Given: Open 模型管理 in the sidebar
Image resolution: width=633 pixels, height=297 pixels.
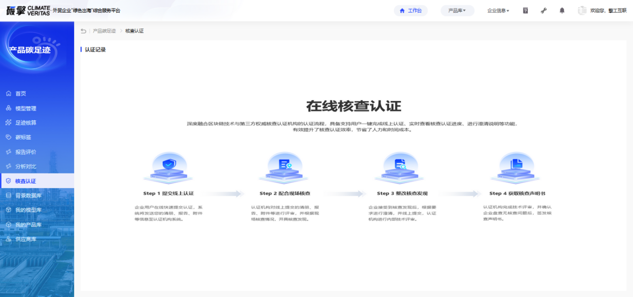Looking at the screenshot, I should 26,108.
